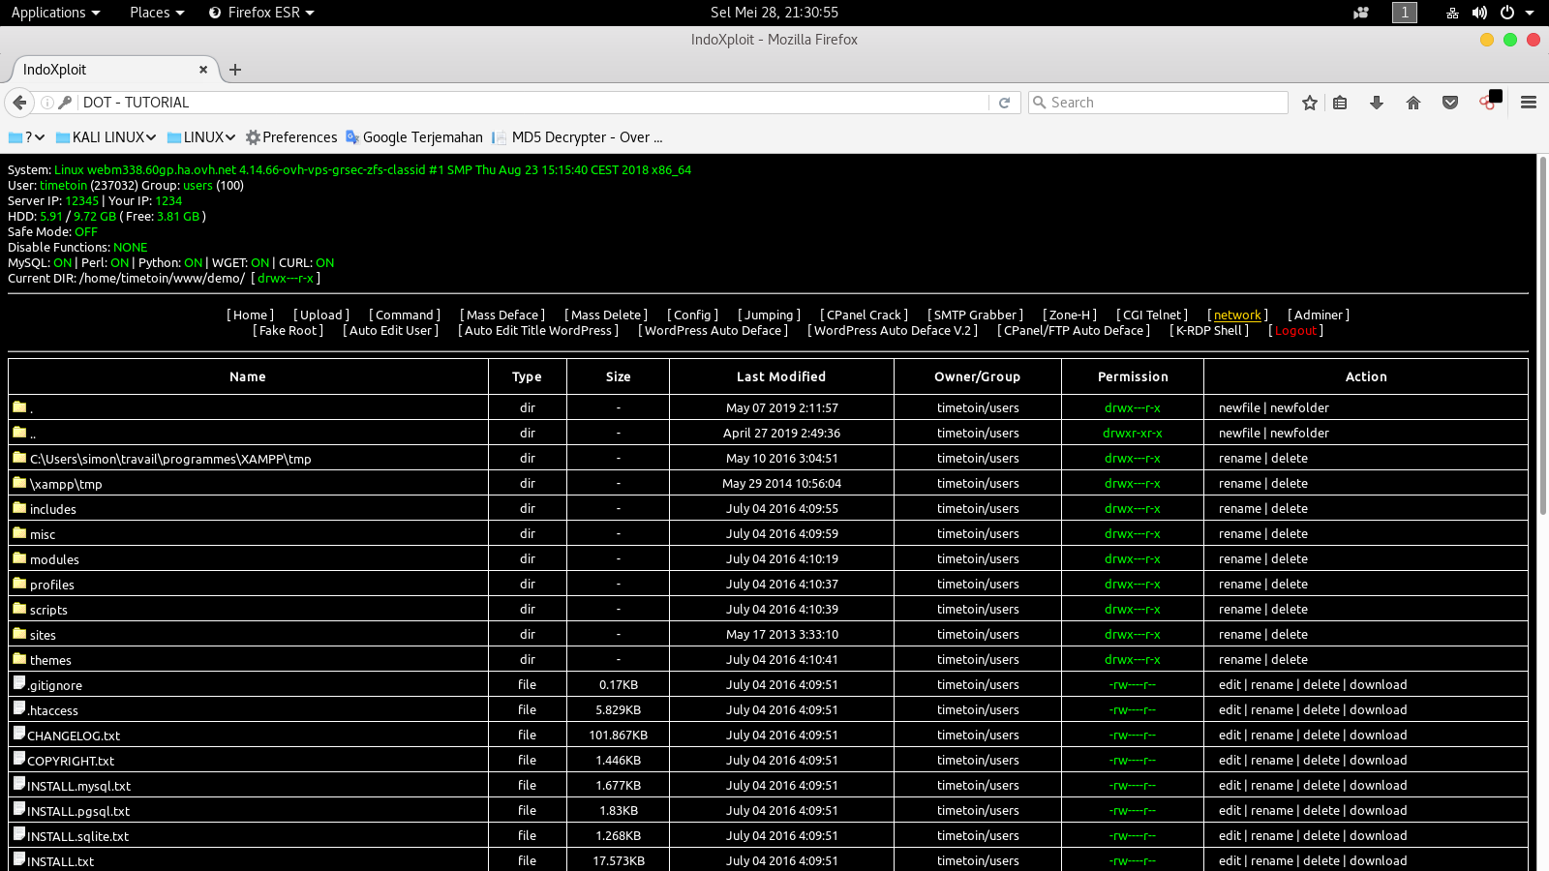Save page with the Pocket icon
Image resolution: width=1549 pixels, height=871 pixels.
1448,102
